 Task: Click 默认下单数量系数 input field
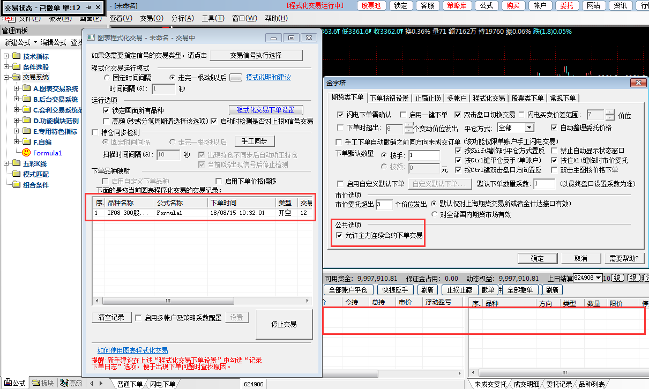pos(544,184)
